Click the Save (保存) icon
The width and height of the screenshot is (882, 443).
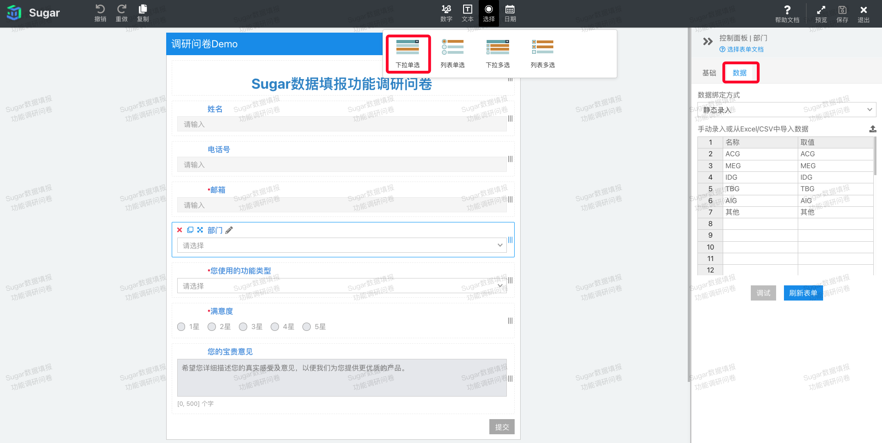coord(842,14)
